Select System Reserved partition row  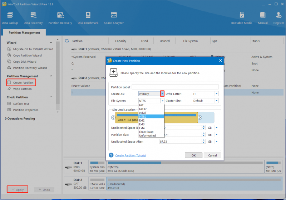pos(177,57)
